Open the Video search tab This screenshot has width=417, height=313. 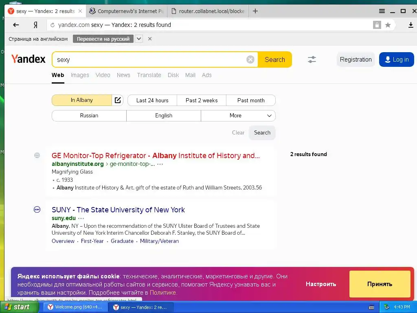(103, 75)
